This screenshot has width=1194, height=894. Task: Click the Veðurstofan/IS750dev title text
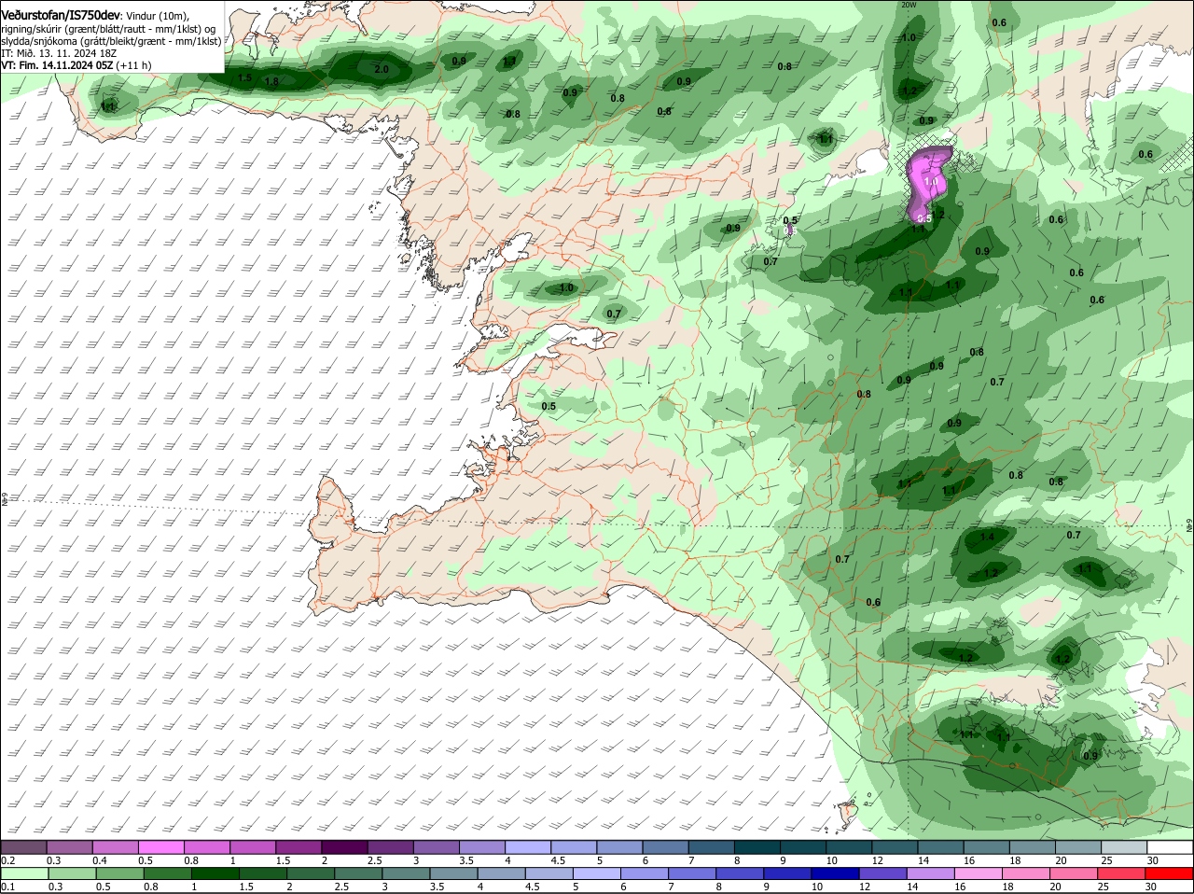coord(61,15)
